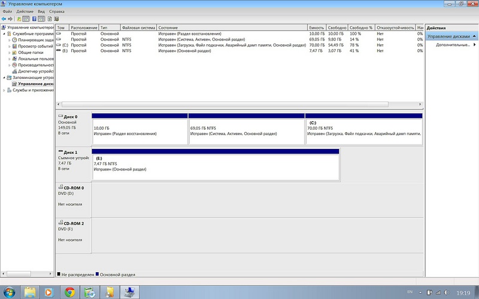479x299 pixels.
Task: Open Windows Explorer from the taskbar
Action: [30, 292]
